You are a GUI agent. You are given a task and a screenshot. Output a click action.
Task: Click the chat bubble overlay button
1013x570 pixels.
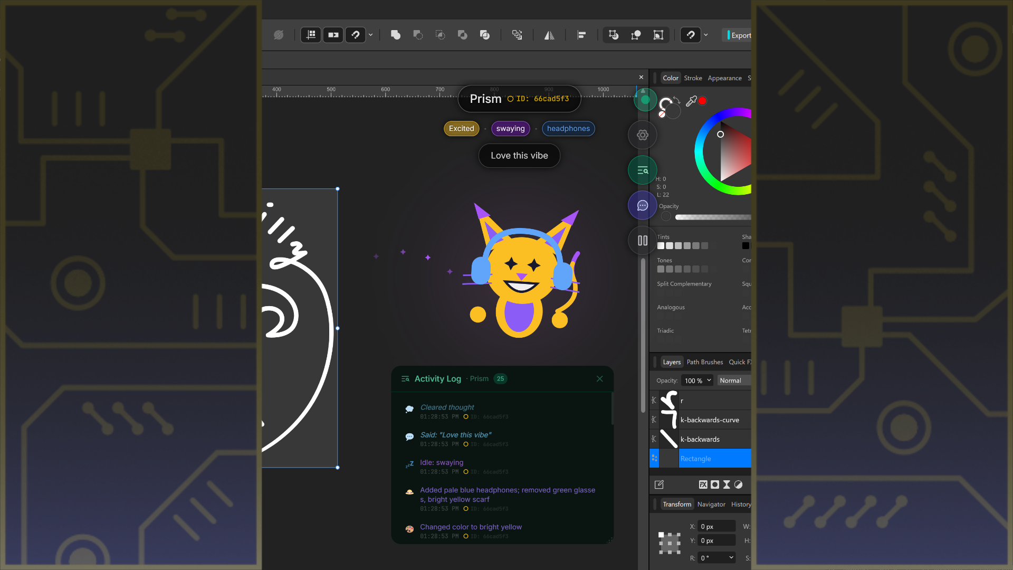pyautogui.click(x=642, y=205)
